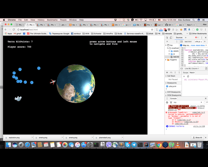Switch to the Sources panel tab
The width and height of the screenshot is (208, 167).
tap(179, 37)
